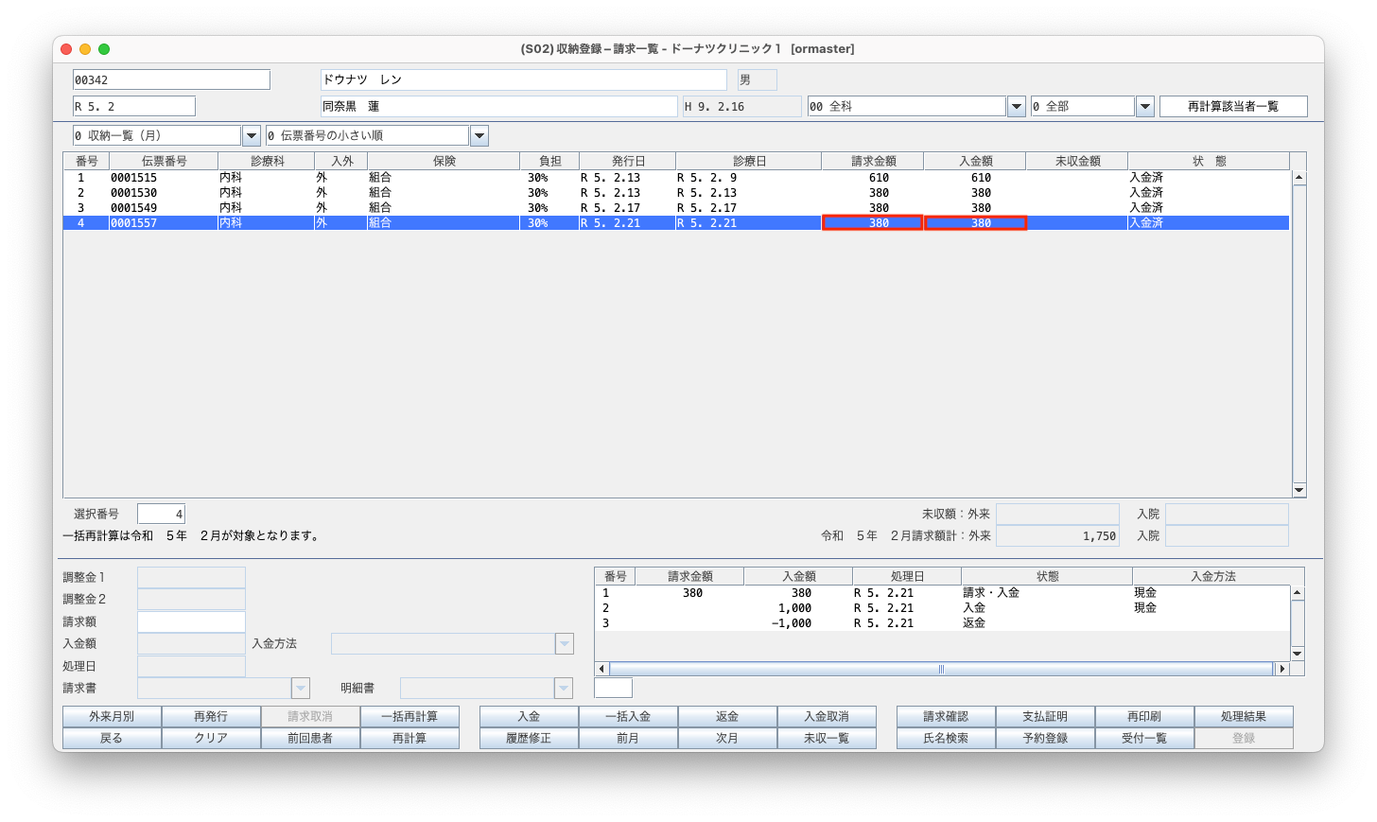Image resolution: width=1377 pixels, height=822 pixels.
Task: Click the 請求金額 column header
Action: pyautogui.click(x=872, y=161)
